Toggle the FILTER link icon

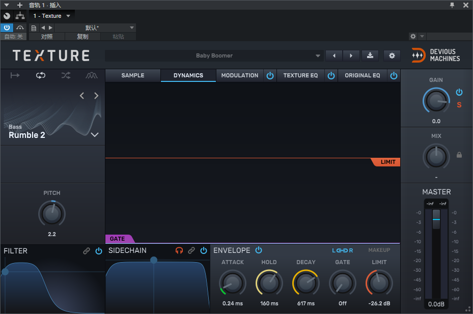pos(87,251)
